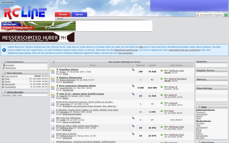Open active user comicflyer profile
The width and height of the screenshot is (229, 143).
point(6,95)
